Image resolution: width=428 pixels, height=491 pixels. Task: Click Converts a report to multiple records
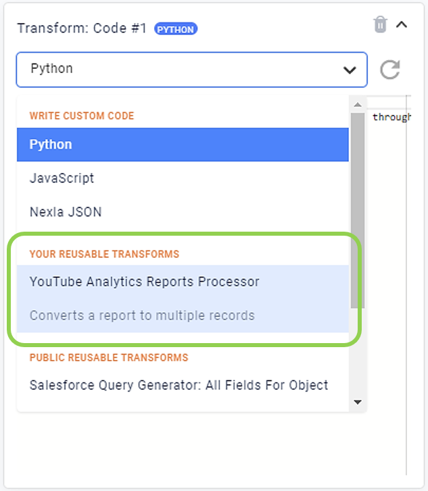point(142,315)
